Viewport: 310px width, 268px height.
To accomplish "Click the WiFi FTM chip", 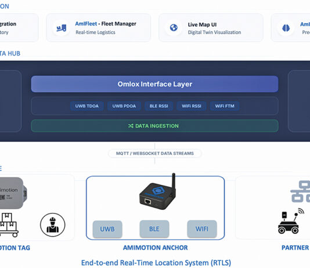I will pyautogui.click(x=225, y=106).
